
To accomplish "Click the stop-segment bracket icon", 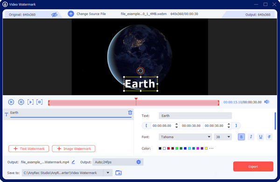I will coord(40,102).
